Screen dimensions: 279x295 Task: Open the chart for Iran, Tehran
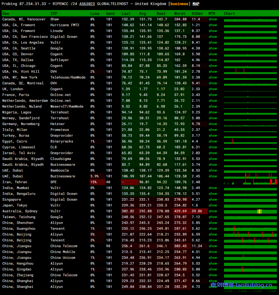(250, 182)
